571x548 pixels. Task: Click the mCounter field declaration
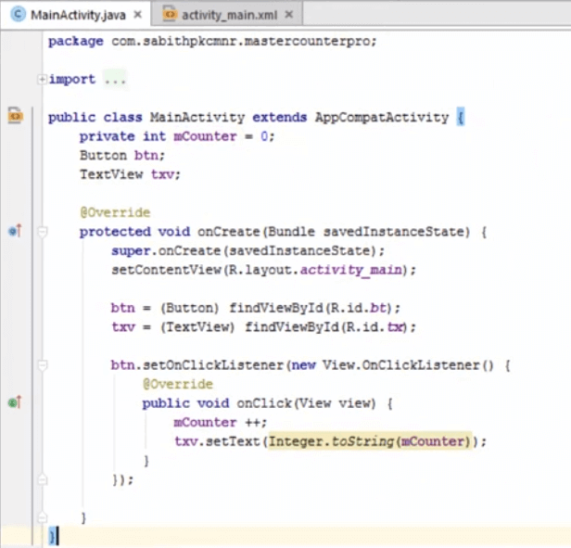click(x=206, y=136)
